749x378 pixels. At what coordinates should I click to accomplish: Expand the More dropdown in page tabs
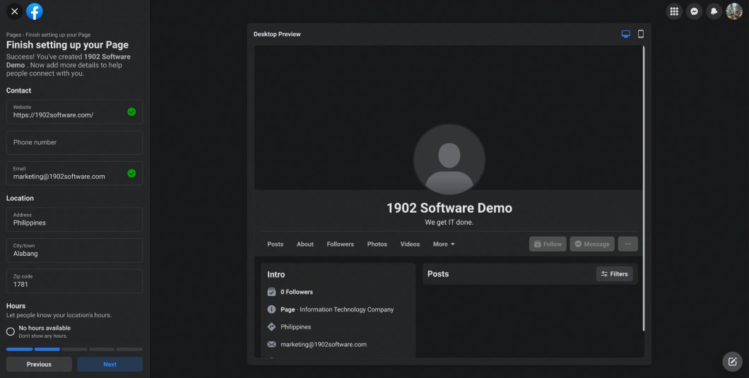(444, 244)
